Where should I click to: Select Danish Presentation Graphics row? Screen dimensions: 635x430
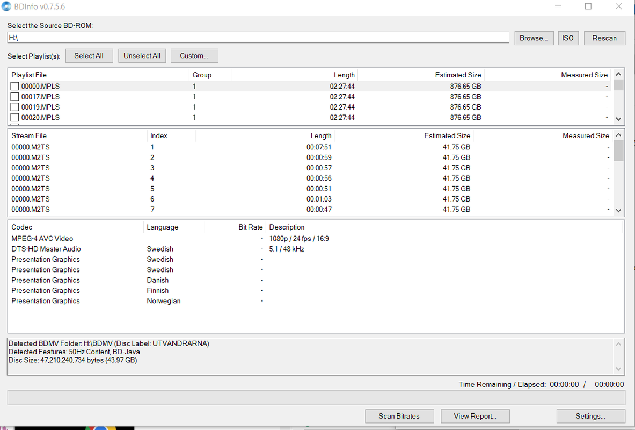pyautogui.click(x=316, y=281)
